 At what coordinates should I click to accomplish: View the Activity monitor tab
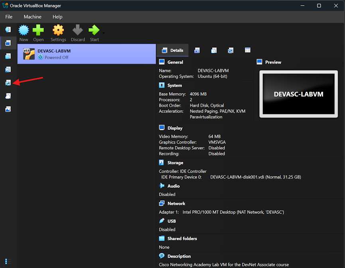231,50
